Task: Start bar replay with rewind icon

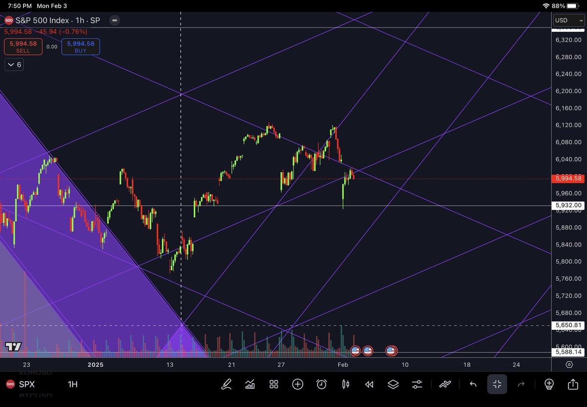Action: point(369,384)
